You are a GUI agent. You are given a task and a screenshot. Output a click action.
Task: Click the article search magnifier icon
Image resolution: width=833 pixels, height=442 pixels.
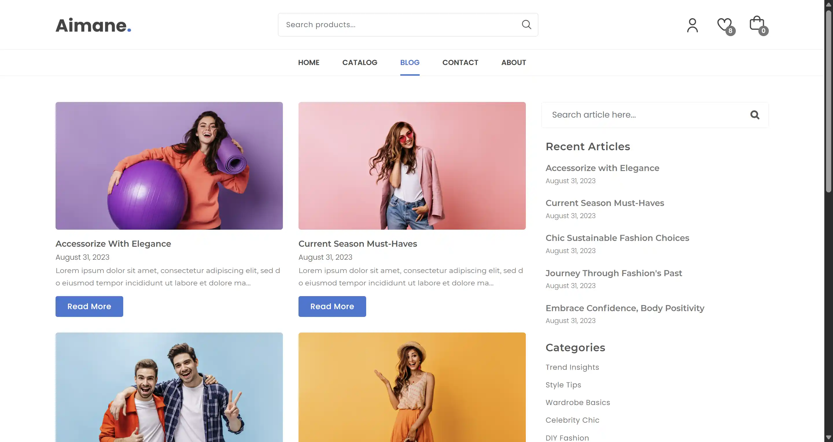point(755,115)
